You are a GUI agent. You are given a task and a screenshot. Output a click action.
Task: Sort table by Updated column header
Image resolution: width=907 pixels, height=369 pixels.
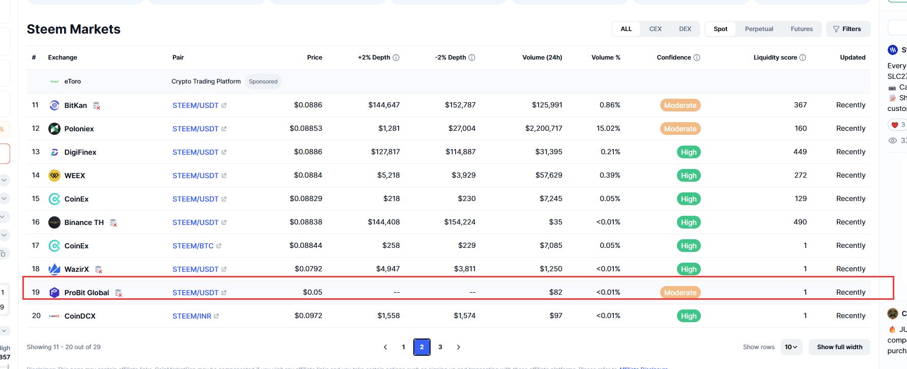[x=853, y=58]
